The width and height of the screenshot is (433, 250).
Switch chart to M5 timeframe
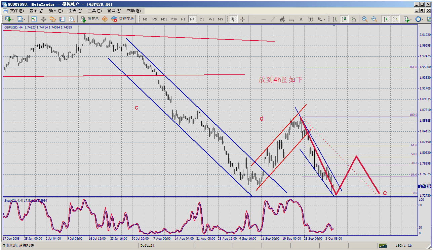click(155, 19)
